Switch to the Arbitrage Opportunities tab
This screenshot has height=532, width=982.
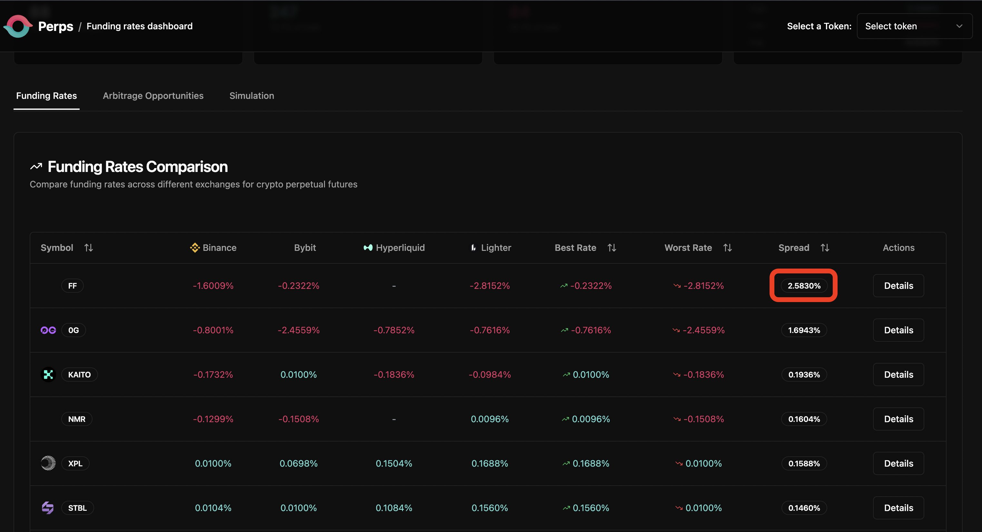point(153,96)
